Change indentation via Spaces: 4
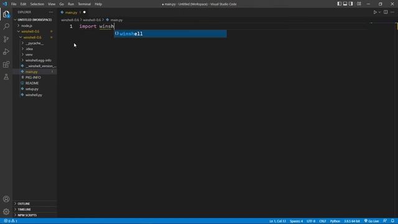398x224 pixels. coord(296,221)
